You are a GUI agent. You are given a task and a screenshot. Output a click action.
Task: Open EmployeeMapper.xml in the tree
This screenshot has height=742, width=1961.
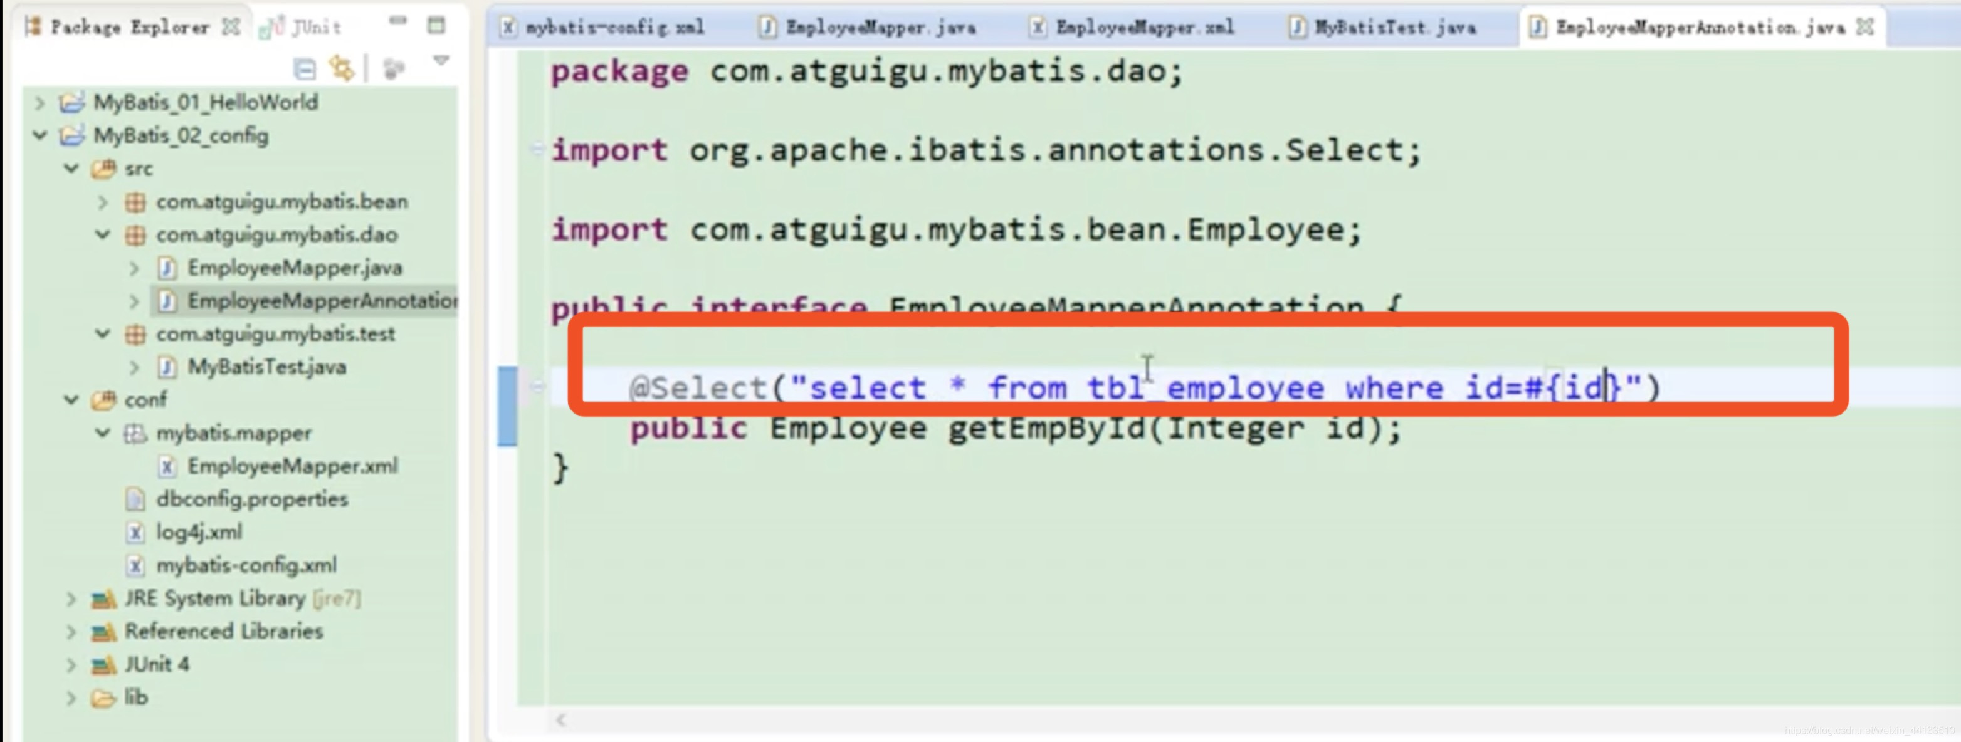tap(293, 466)
